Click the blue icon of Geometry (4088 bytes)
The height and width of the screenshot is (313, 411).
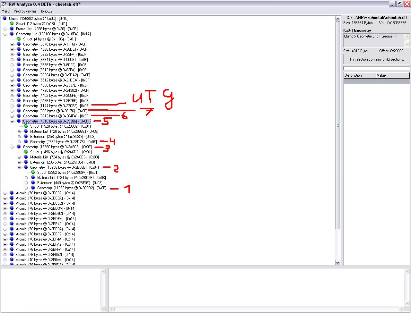pyautogui.click(x=19, y=85)
